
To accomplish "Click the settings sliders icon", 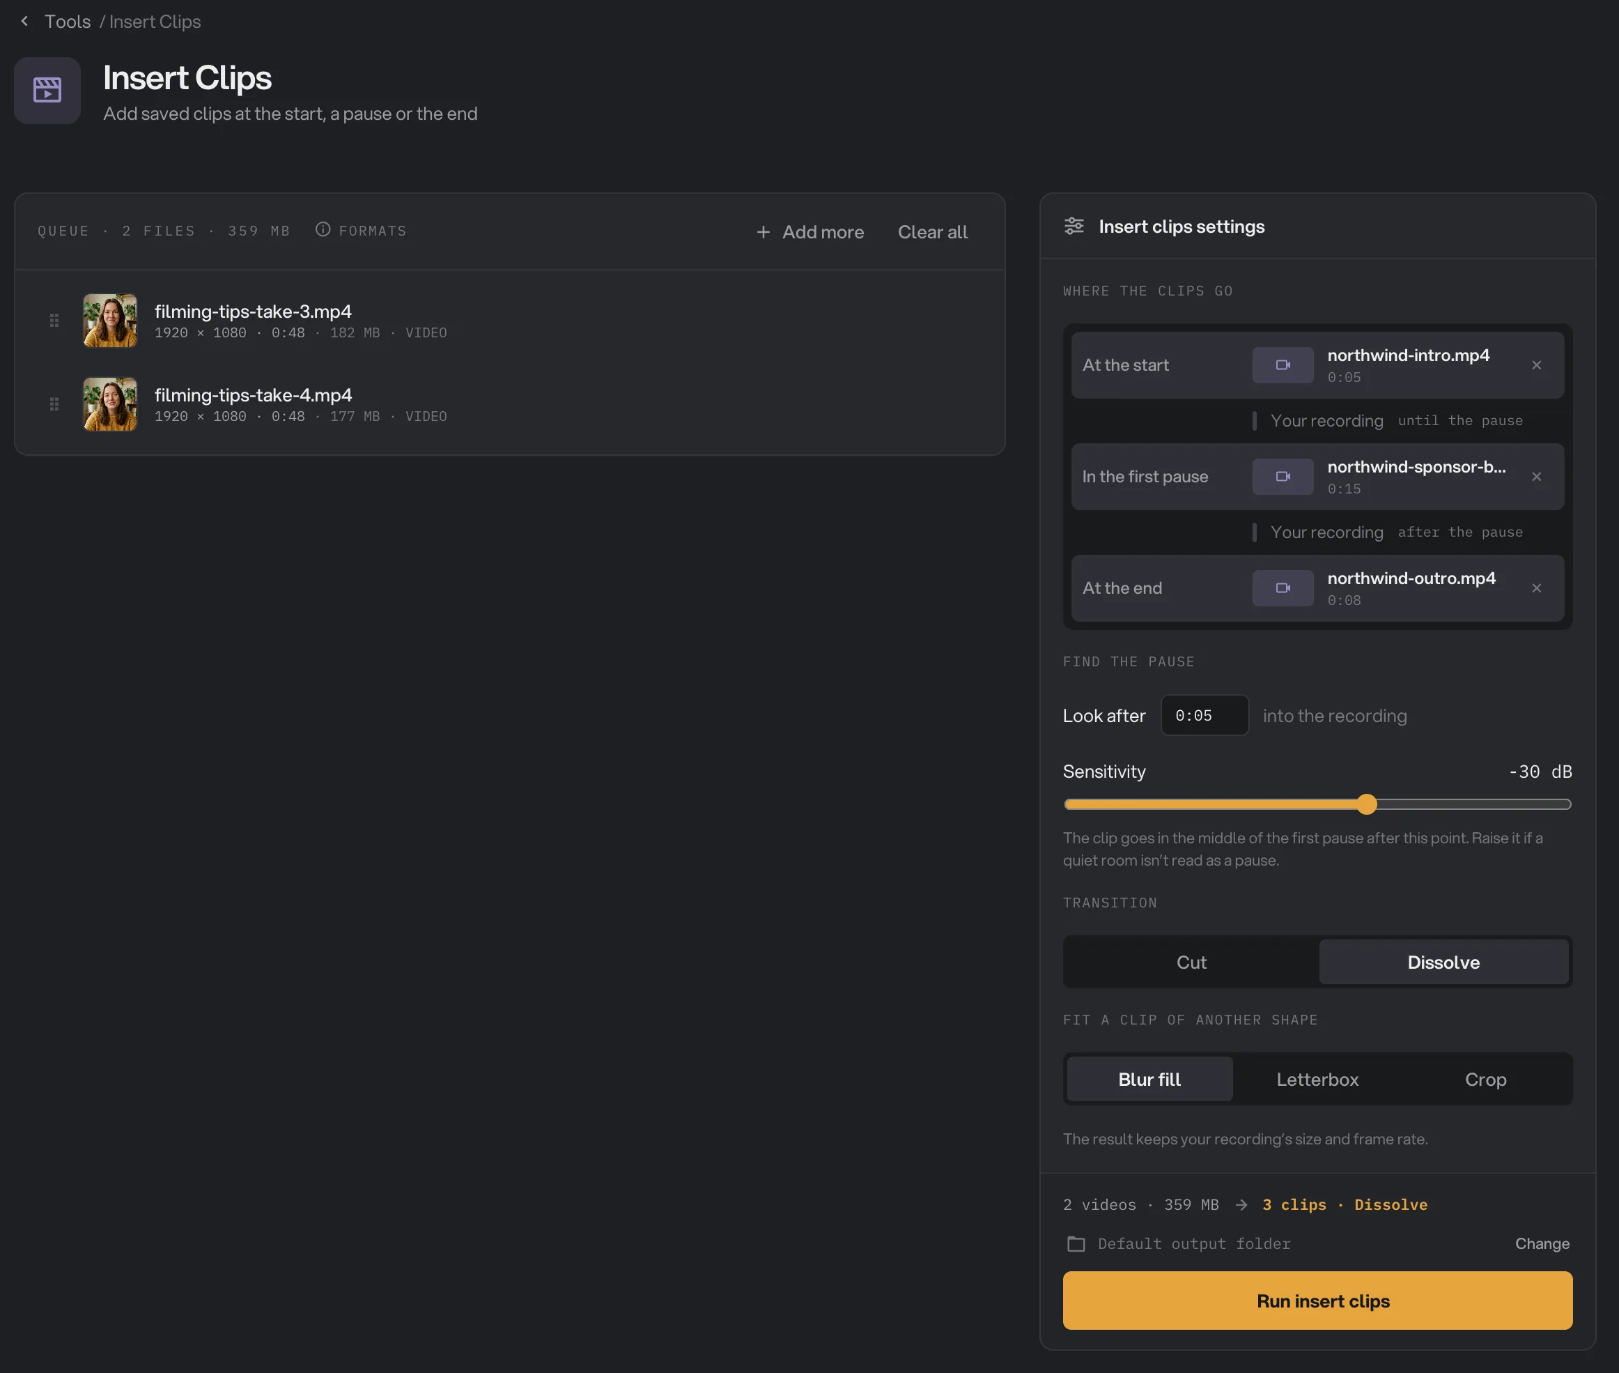I will click(x=1074, y=226).
